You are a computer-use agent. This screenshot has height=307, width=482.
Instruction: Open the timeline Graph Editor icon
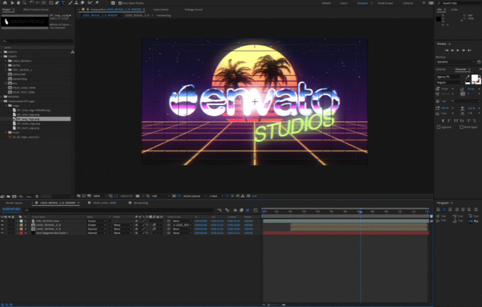(255, 210)
